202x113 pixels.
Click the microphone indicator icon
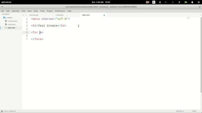(x=160, y=2)
